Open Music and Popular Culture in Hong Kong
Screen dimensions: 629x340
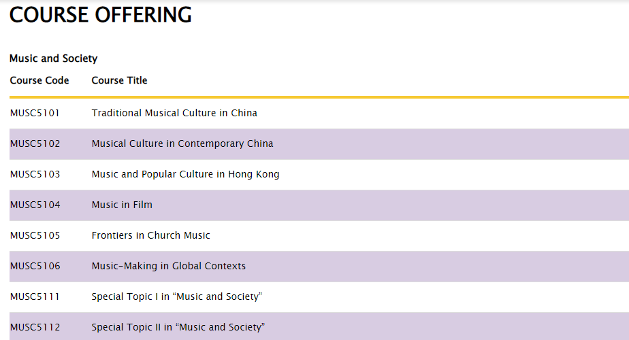(185, 174)
